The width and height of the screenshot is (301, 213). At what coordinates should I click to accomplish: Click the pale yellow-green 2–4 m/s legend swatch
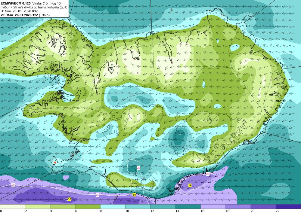tap(38, 207)
